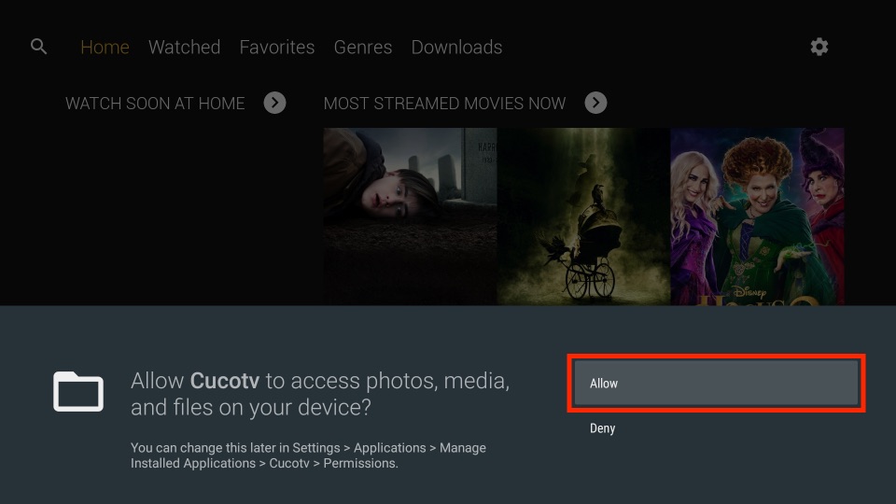Select the boy lying by gravestone poster
Screen dimensions: 896x504
click(x=410, y=216)
